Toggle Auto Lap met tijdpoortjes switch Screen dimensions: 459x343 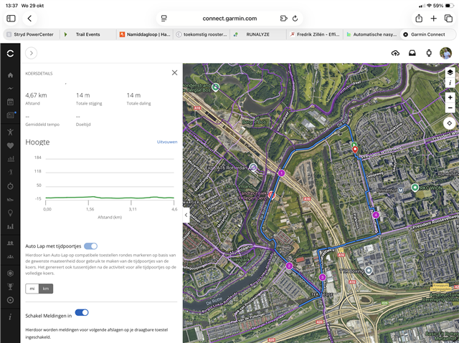click(91, 246)
